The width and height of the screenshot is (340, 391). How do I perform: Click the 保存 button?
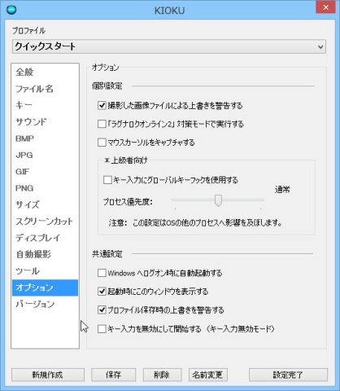[113, 375]
